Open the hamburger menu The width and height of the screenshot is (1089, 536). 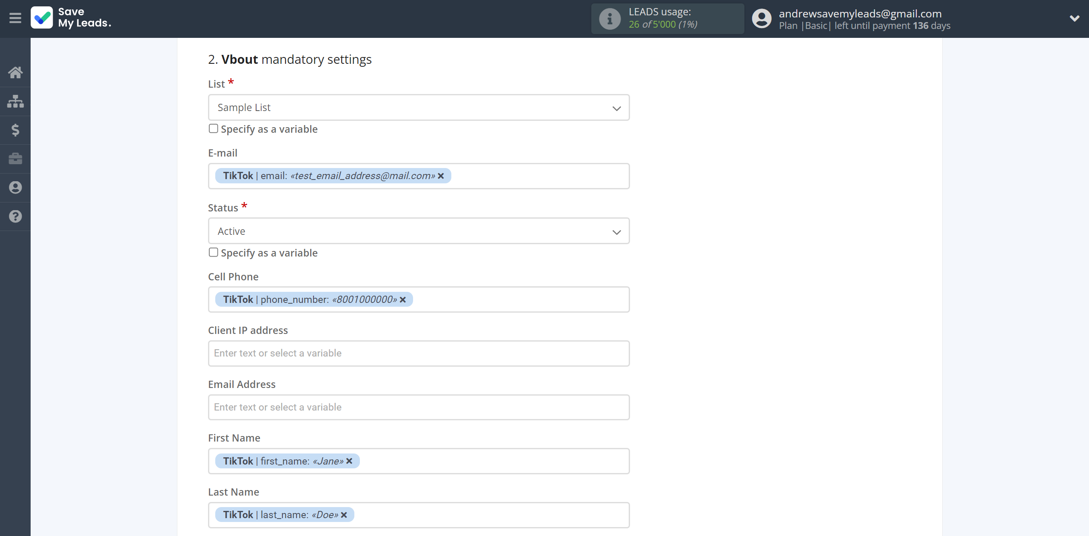pyautogui.click(x=15, y=18)
